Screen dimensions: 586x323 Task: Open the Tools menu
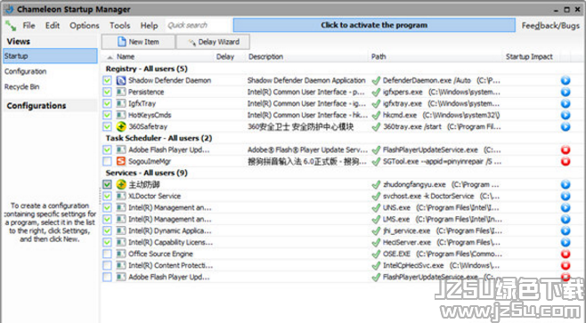tap(119, 26)
